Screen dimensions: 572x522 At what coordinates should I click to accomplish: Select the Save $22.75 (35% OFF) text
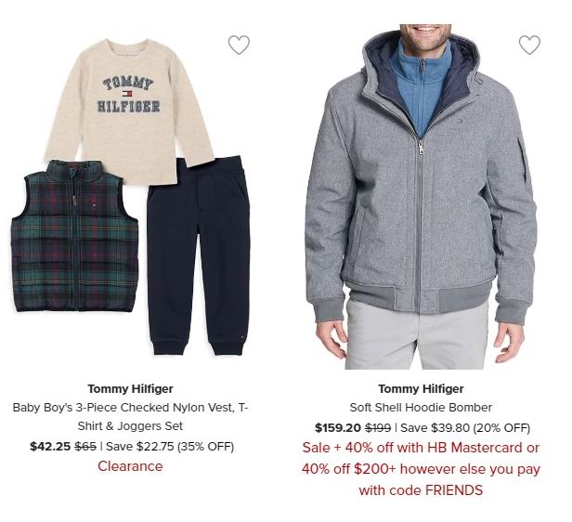[x=170, y=447]
